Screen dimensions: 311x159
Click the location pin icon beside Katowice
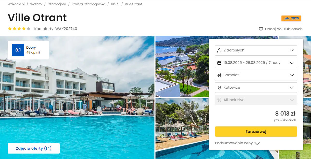pos(219,88)
